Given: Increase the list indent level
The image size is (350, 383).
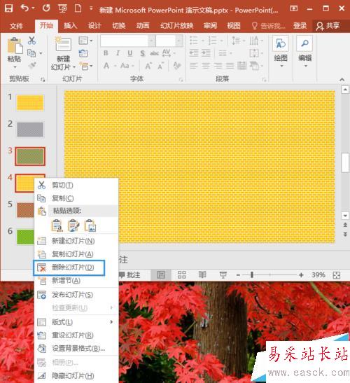Looking at the screenshot, I should [x=206, y=53].
